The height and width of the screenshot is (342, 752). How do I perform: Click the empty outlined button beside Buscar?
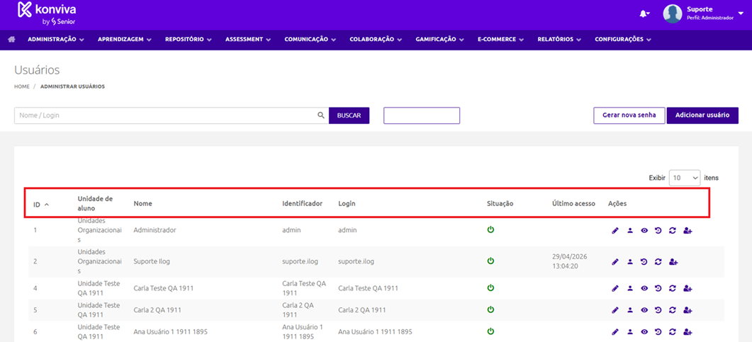(422, 115)
